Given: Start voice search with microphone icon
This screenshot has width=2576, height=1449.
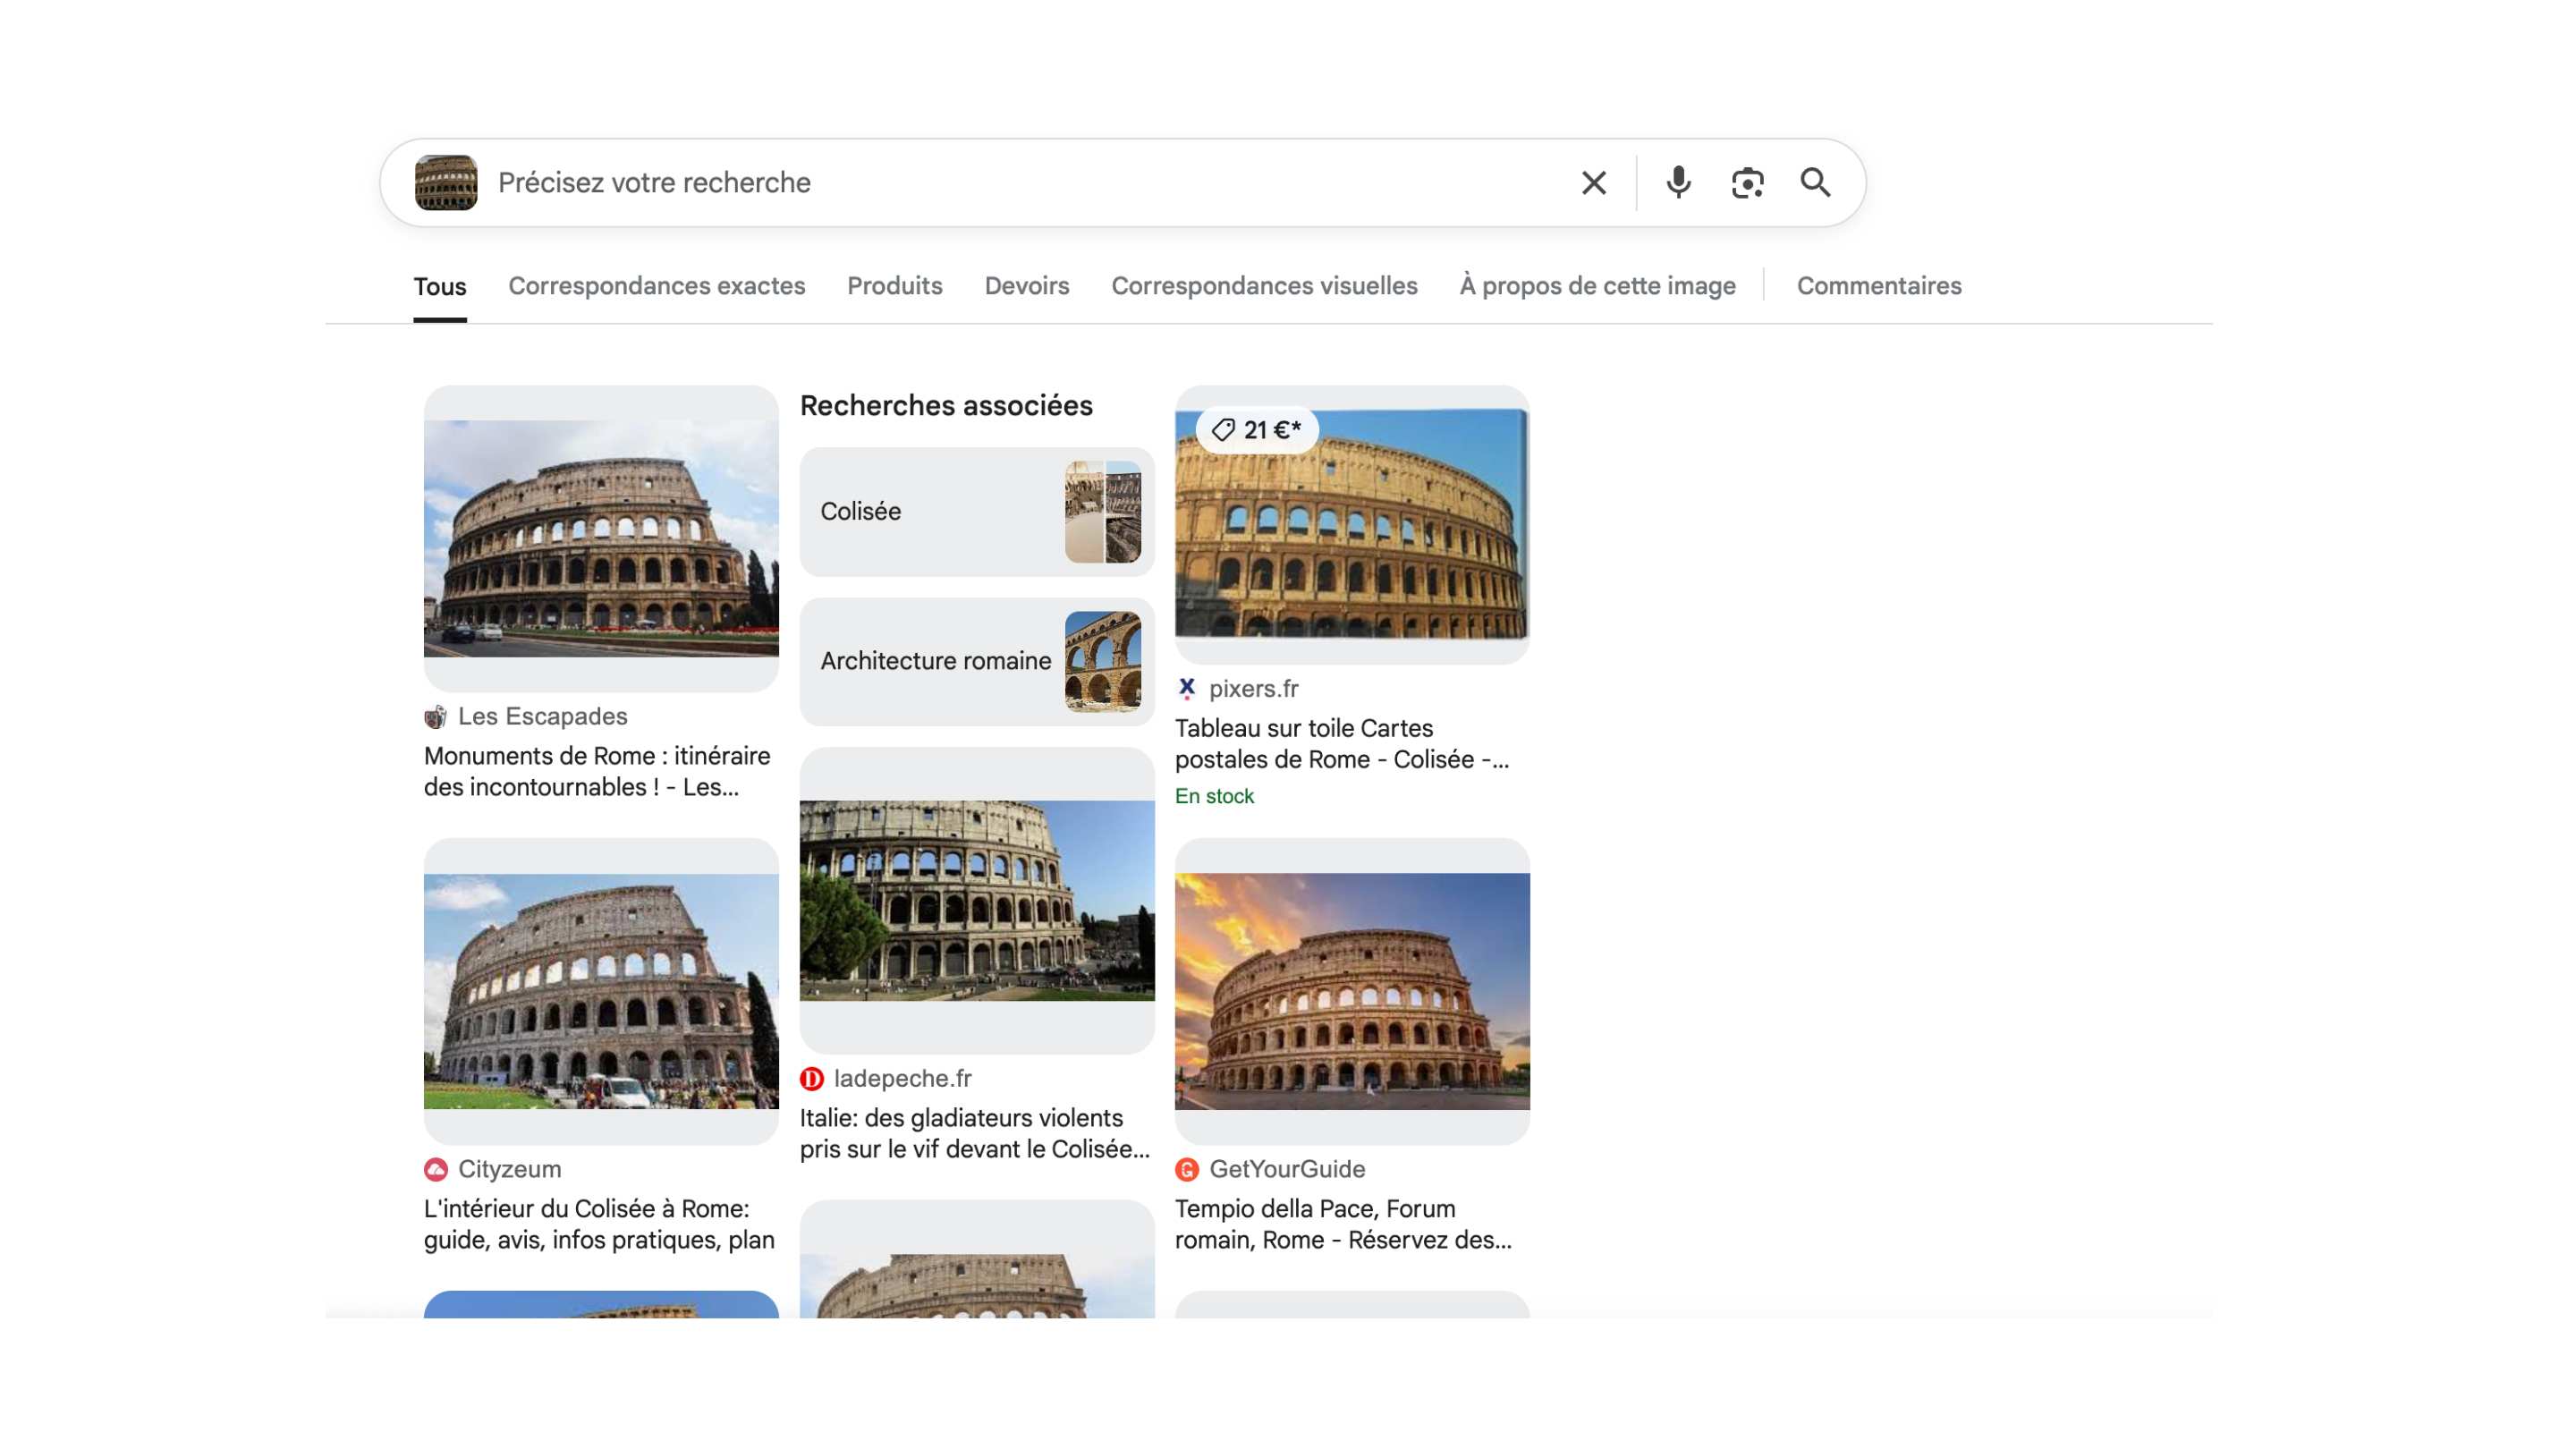Looking at the screenshot, I should tap(1678, 183).
